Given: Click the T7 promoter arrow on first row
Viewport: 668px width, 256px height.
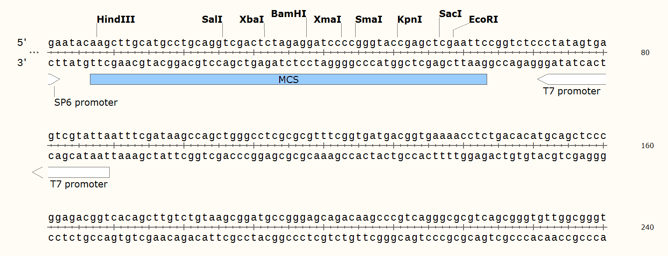Looking at the screenshot, I should coord(571,79).
